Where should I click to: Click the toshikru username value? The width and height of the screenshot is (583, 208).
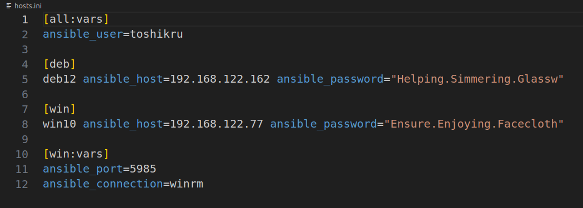(x=156, y=34)
